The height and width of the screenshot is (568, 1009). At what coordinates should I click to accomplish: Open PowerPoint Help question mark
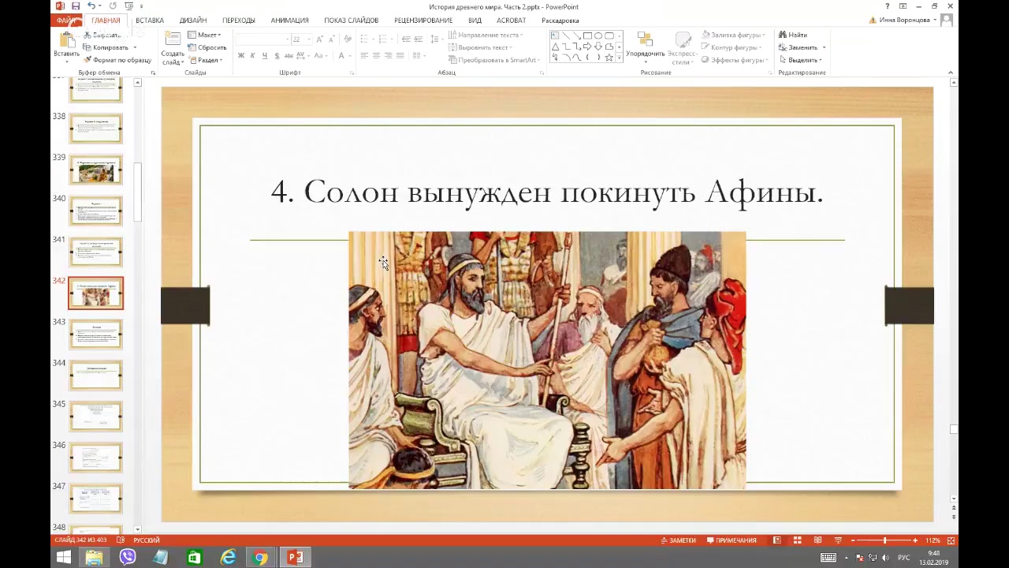click(x=887, y=6)
